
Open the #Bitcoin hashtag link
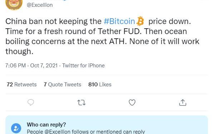pyautogui.click(x=119, y=21)
